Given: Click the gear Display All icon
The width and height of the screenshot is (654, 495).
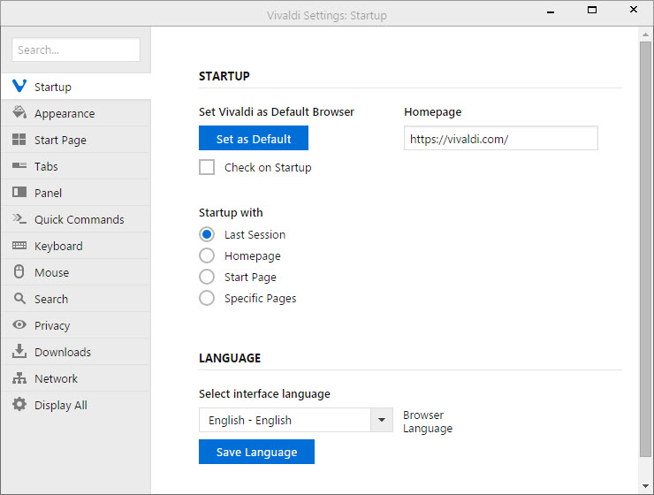Looking at the screenshot, I should tap(19, 404).
